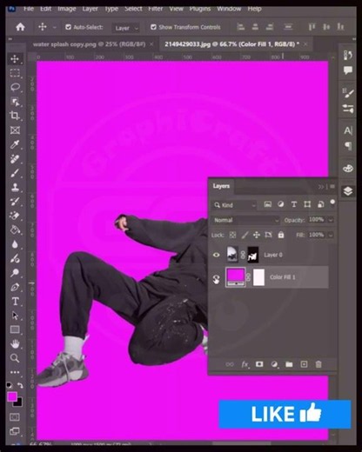
Task: Select the Eraser tool
Action: point(15,216)
